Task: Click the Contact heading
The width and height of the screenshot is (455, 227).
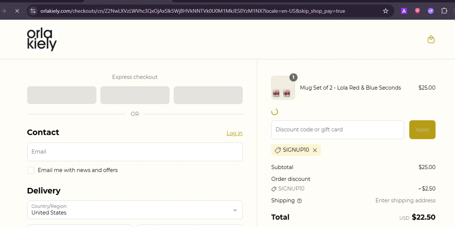Action: (x=43, y=132)
